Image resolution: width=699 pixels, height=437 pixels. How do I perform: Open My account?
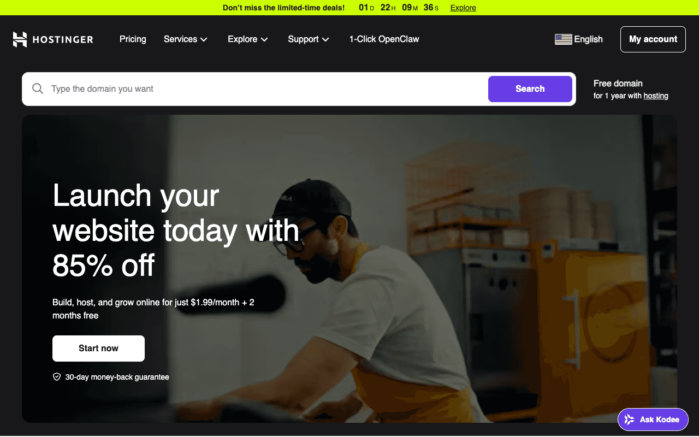(x=653, y=39)
